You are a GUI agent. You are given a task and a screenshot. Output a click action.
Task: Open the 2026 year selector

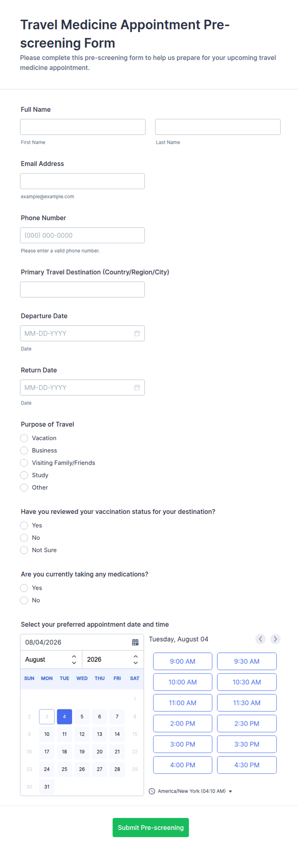112,659
